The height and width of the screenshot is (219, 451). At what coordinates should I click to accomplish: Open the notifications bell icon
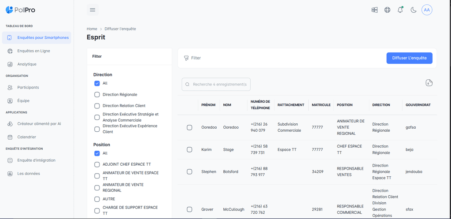(400, 10)
